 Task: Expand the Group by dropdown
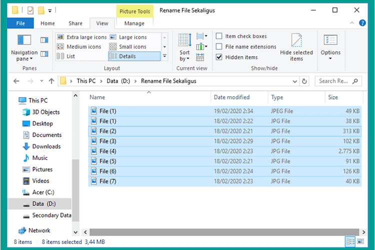tap(201, 36)
